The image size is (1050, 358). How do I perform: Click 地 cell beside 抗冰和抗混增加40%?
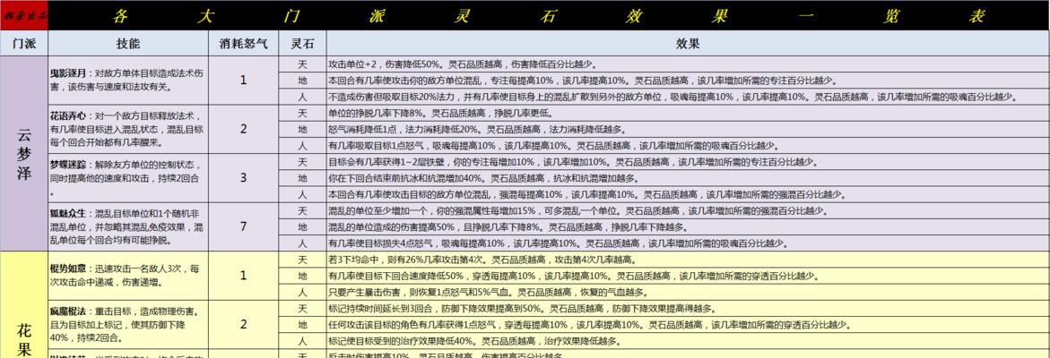click(302, 178)
